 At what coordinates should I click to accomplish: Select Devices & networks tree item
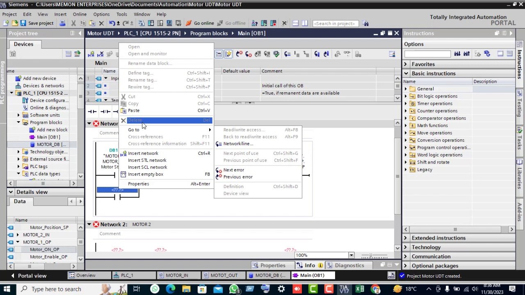[x=43, y=86]
